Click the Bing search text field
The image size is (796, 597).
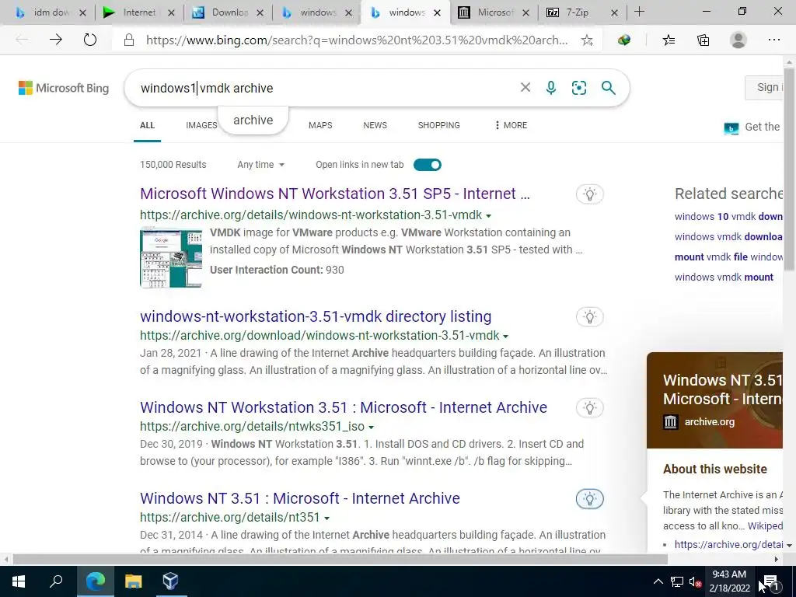click(x=325, y=88)
